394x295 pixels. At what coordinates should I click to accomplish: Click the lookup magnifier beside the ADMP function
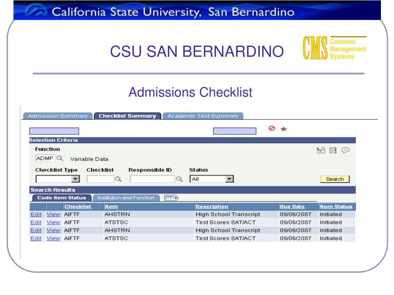tap(60, 159)
